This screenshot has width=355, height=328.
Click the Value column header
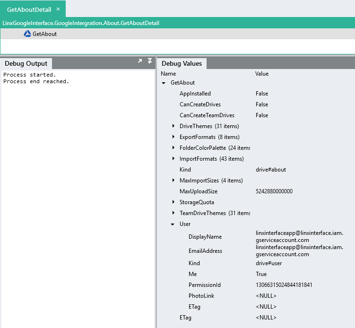262,74
